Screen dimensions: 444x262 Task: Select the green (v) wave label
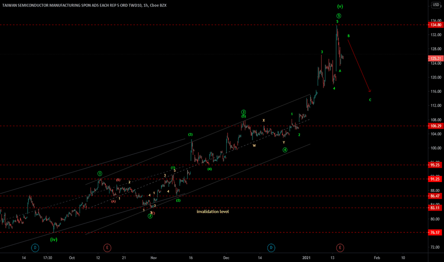point(340,6)
